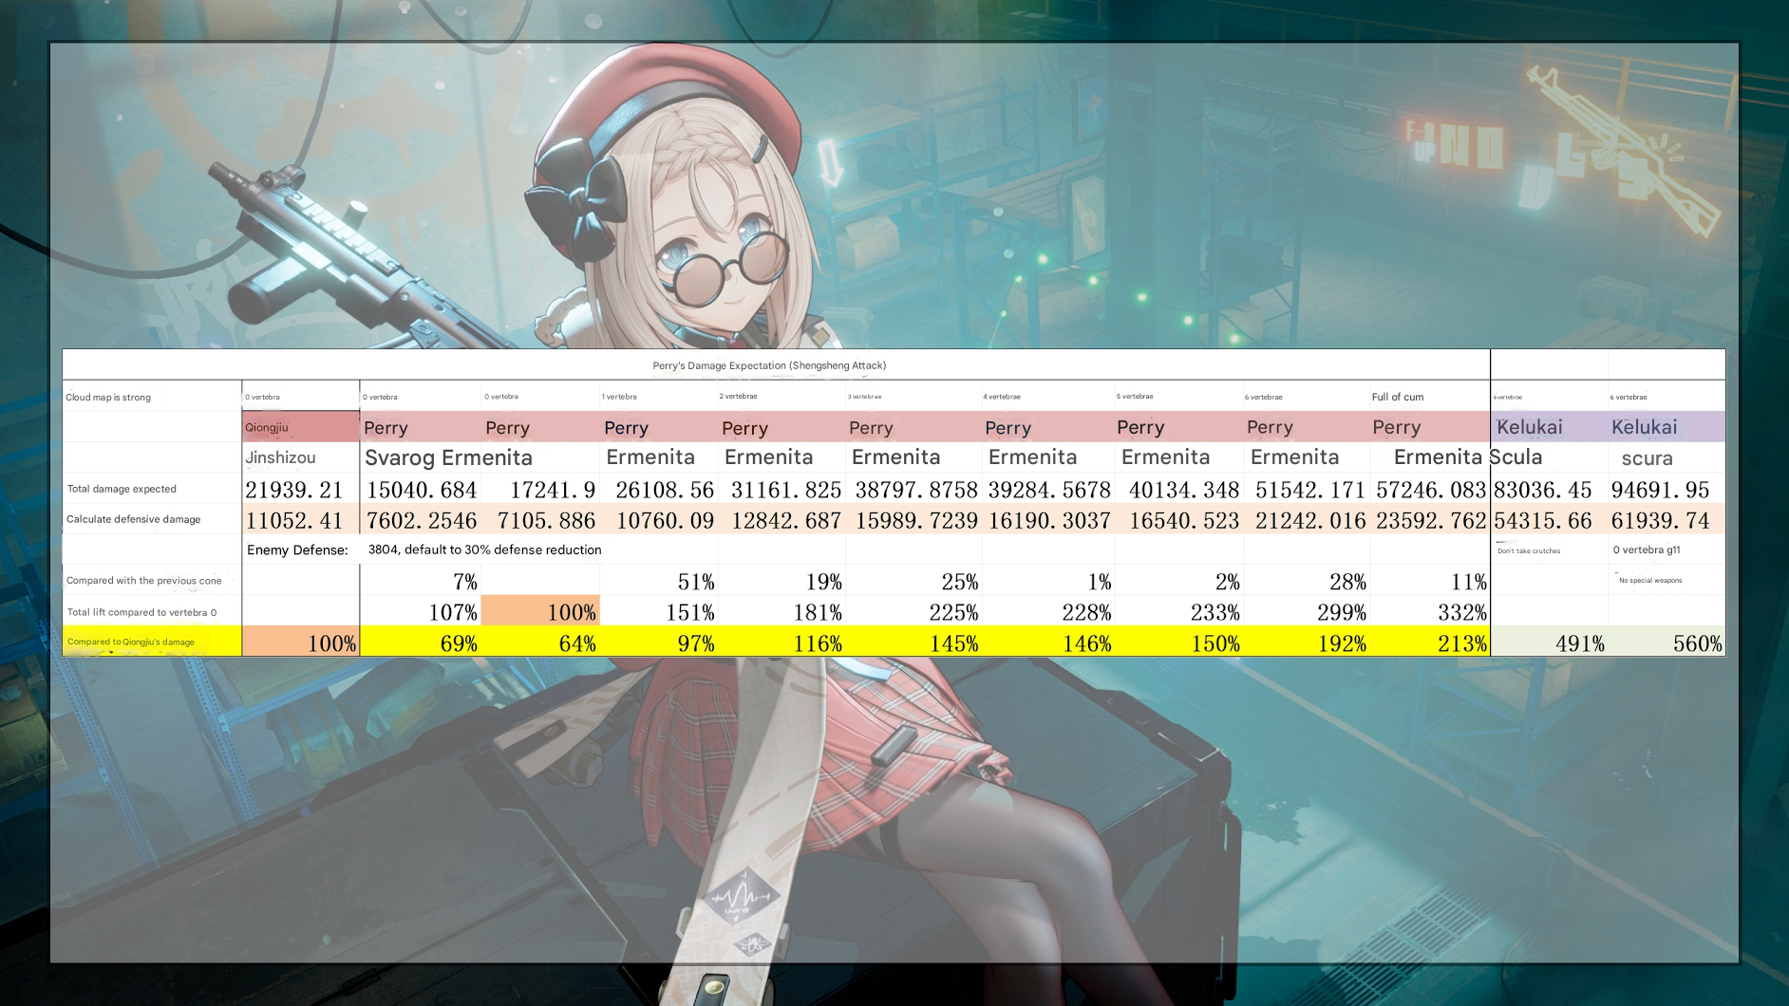Select "Compared with the previous cone" label
The width and height of the screenshot is (1789, 1006).
pyautogui.click(x=144, y=581)
